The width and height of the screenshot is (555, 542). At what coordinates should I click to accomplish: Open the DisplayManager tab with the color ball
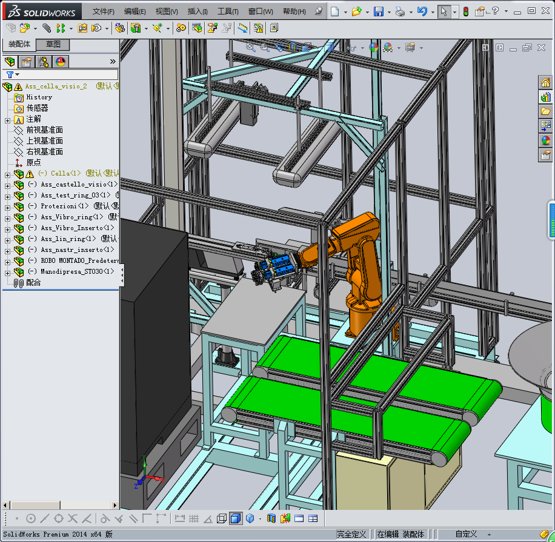click(x=60, y=61)
